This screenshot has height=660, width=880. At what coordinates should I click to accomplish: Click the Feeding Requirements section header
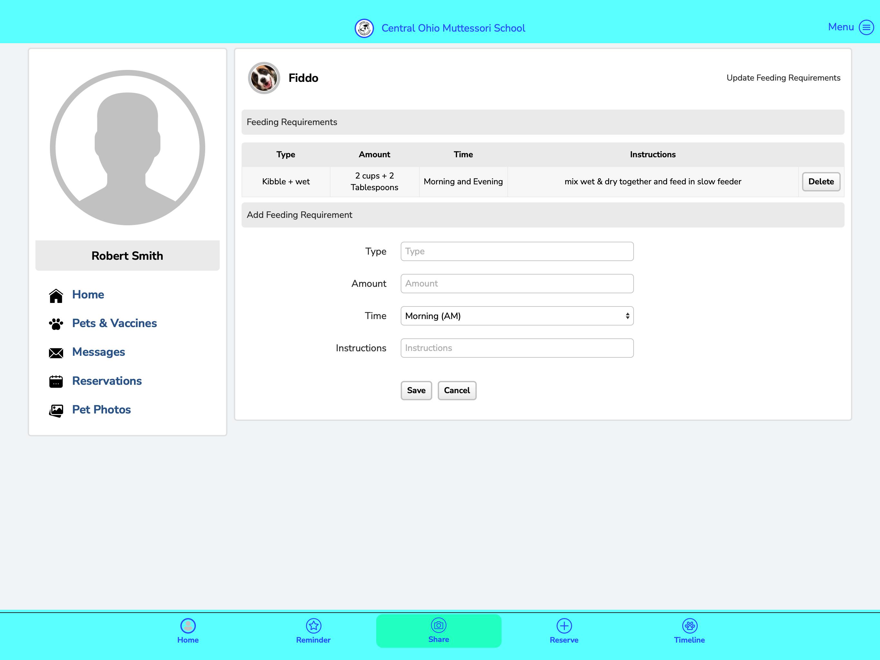pyautogui.click(x=543, y=122)
